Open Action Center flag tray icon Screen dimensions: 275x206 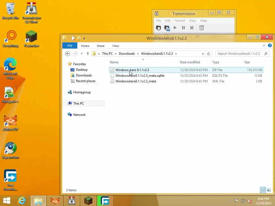point(237,201)
